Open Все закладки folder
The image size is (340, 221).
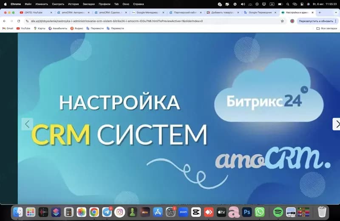point(326,28)
